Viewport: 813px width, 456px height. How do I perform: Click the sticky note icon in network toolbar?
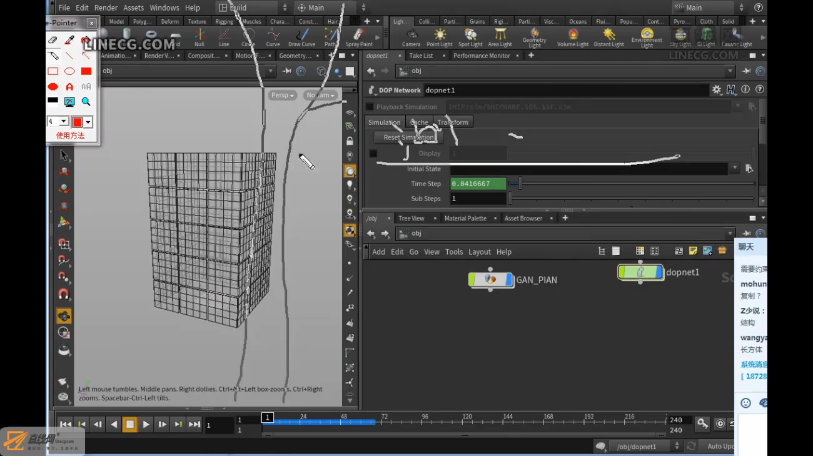point(693,251)
